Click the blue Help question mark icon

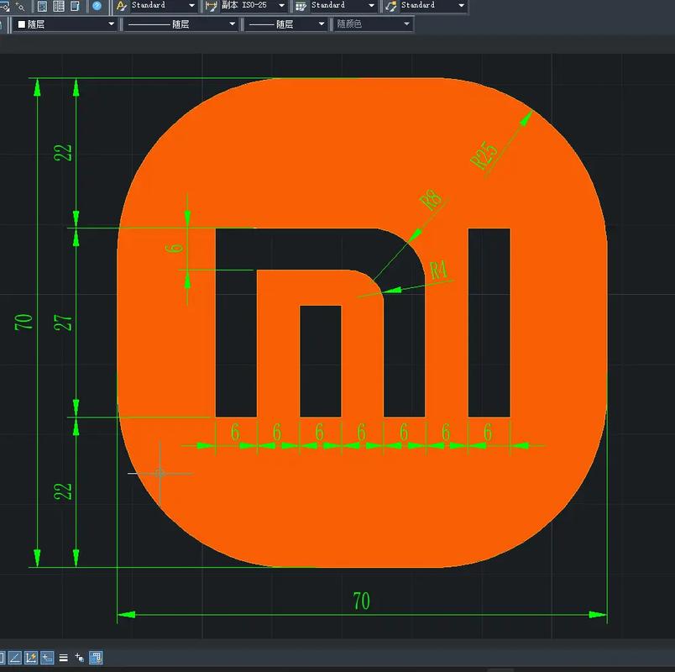[97, 6]
